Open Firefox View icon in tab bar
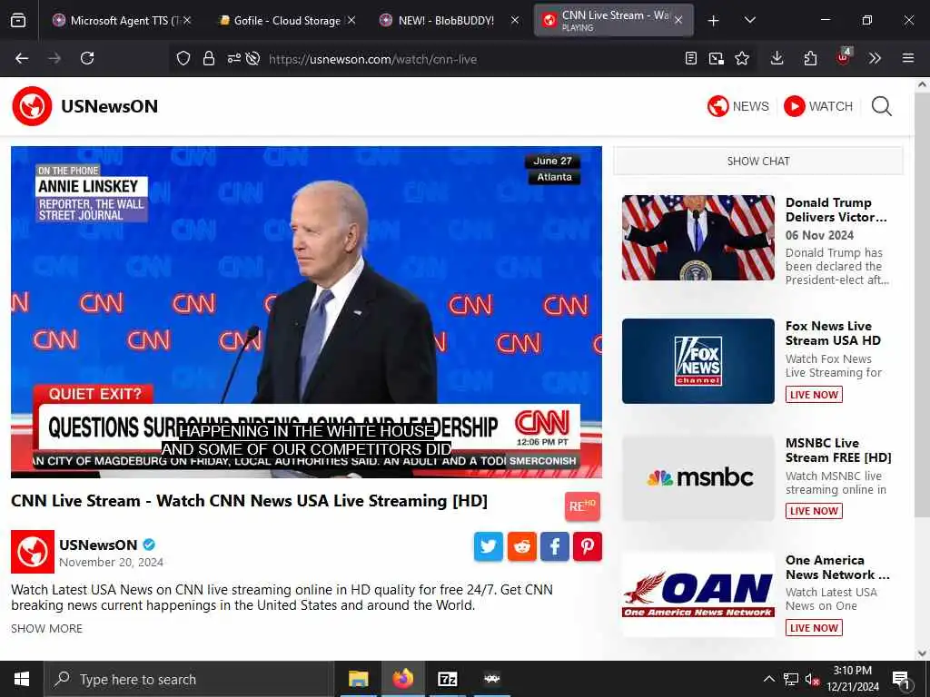Screen dimensions: 930x697 click(x=18, y=21)
